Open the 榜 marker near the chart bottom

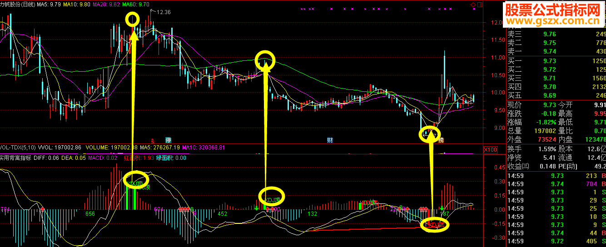(441, 140)
